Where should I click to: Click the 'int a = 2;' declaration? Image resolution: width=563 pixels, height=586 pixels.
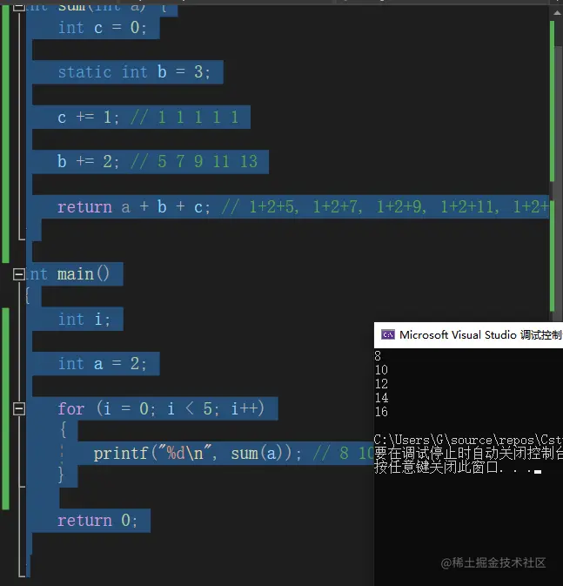click(103, 364)
